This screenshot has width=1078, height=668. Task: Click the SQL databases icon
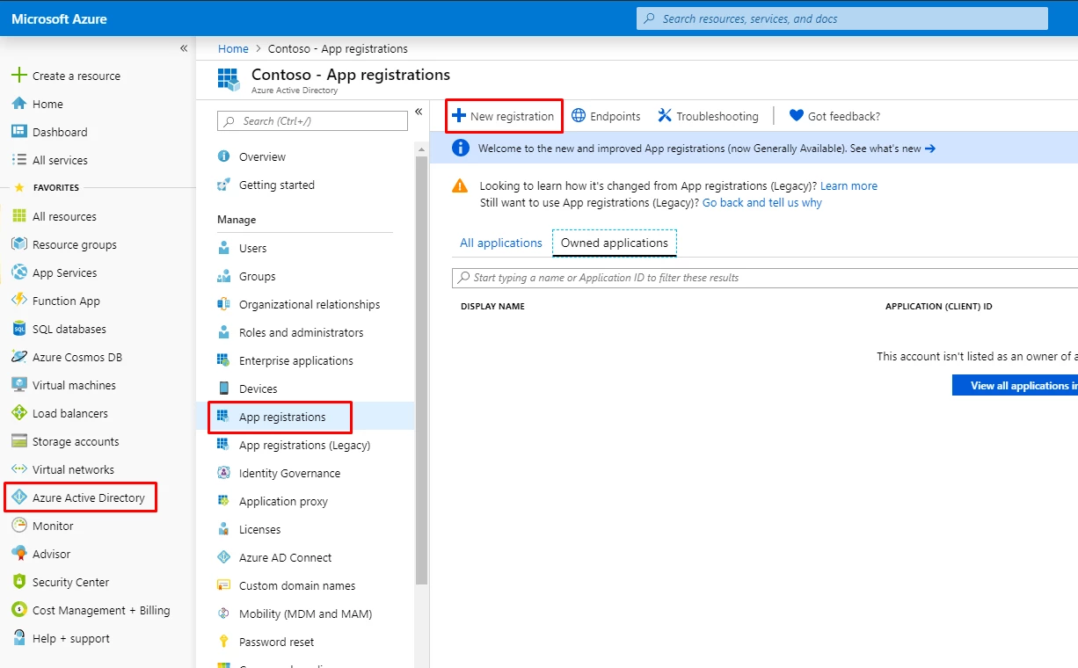(18, 329)
